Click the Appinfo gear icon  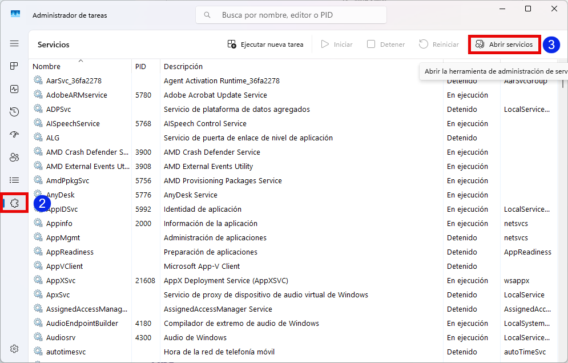coord(38,223)
